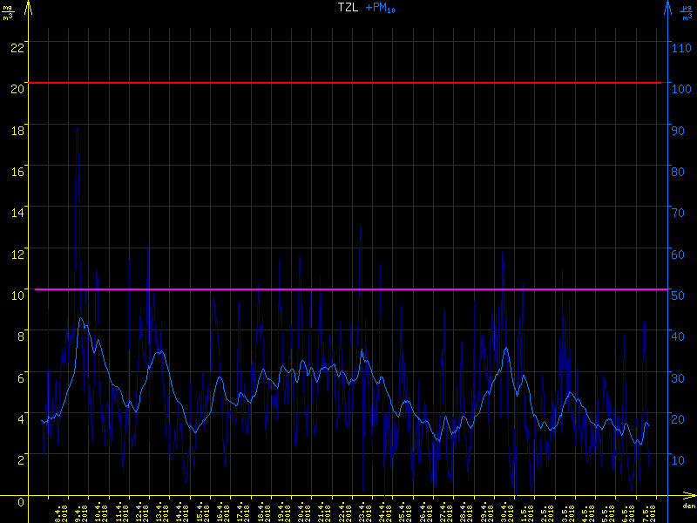Click the 70 tick on right axis
The image size is (697, 523).
coord(678,212)
